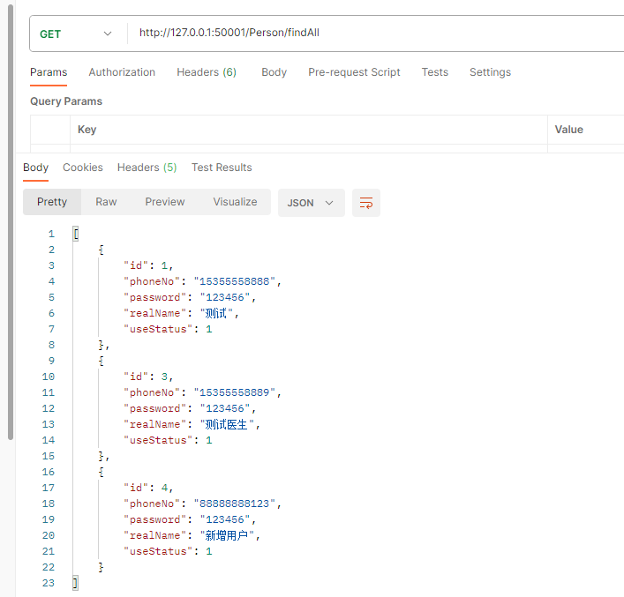
Task: Click the useStatus entry on line 7
Action: coord(168,329)
